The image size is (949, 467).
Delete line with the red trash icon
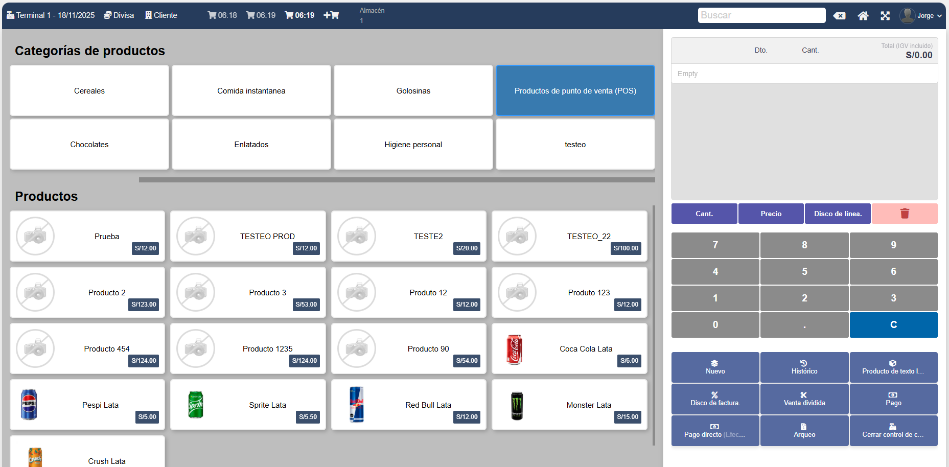pyautogui.click(x=905, y=214)
